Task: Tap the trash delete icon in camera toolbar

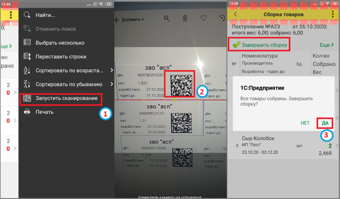Action: [185, 18]
